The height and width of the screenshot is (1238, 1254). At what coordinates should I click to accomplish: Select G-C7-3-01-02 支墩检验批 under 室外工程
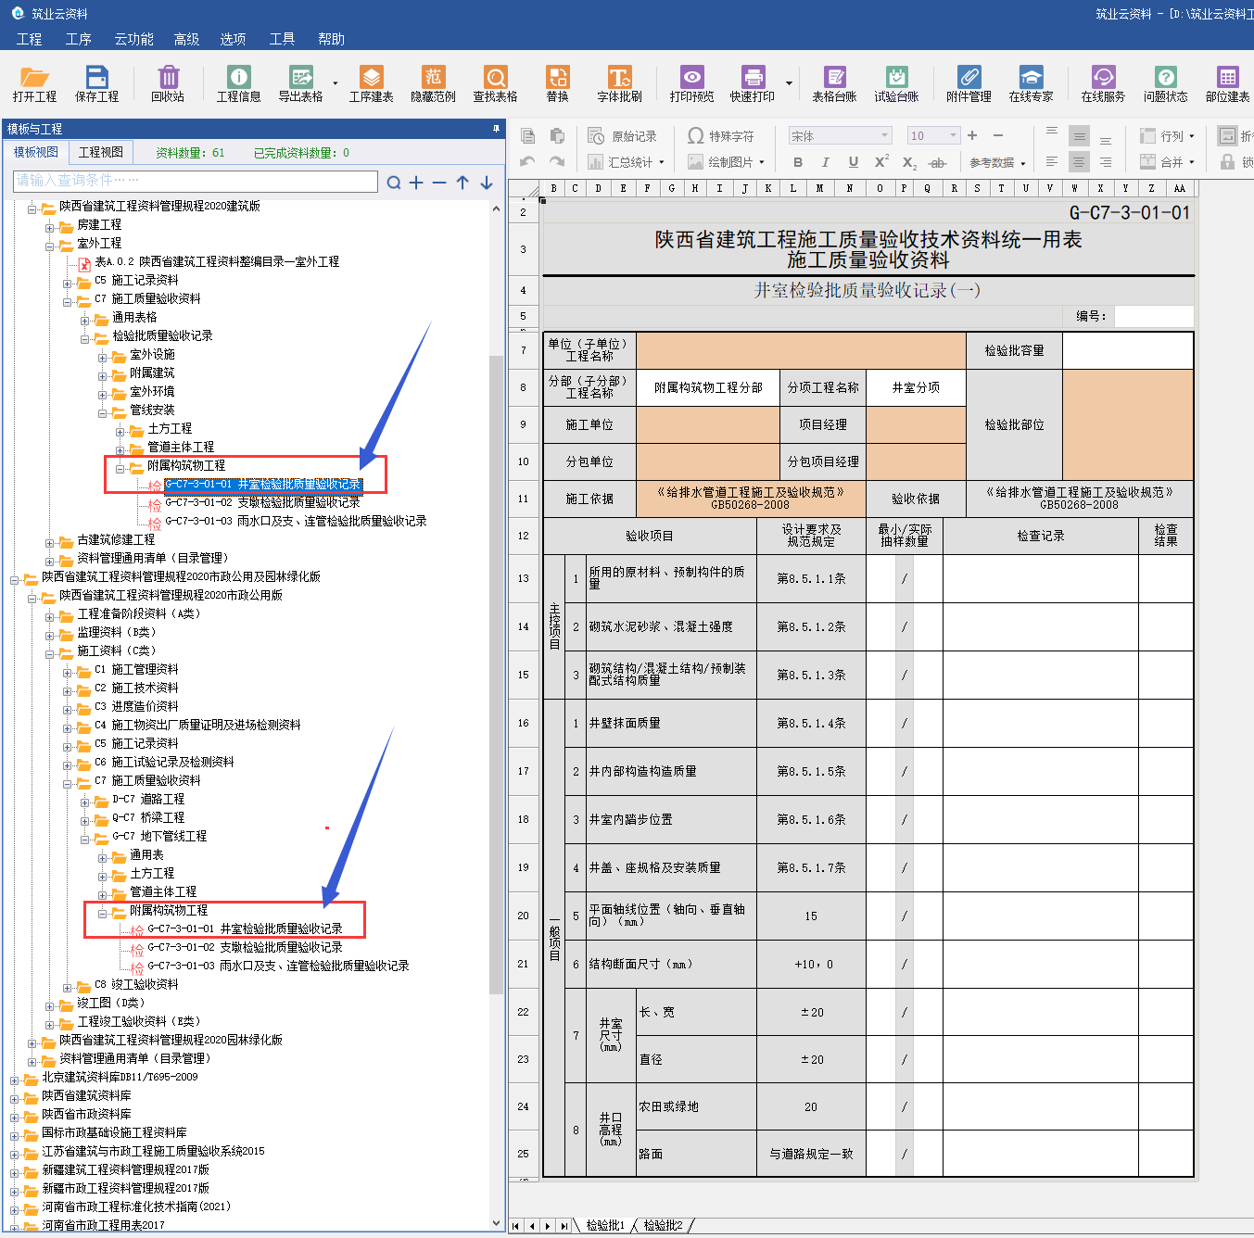click(262, 502)
